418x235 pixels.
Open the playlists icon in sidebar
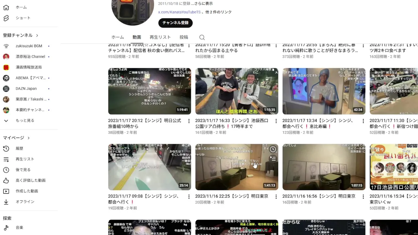point(6,159)
